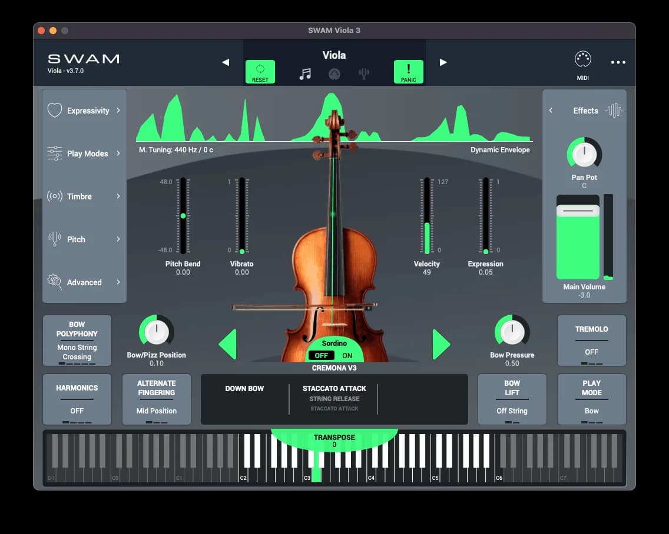Open the Expressivity panel heart icon
The image size is (669, 534).
tap(54, 110)
